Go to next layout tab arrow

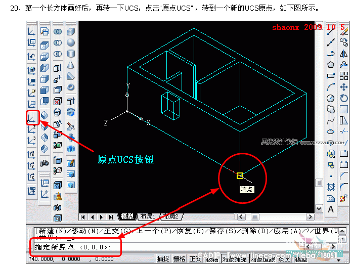coord(102,217)
